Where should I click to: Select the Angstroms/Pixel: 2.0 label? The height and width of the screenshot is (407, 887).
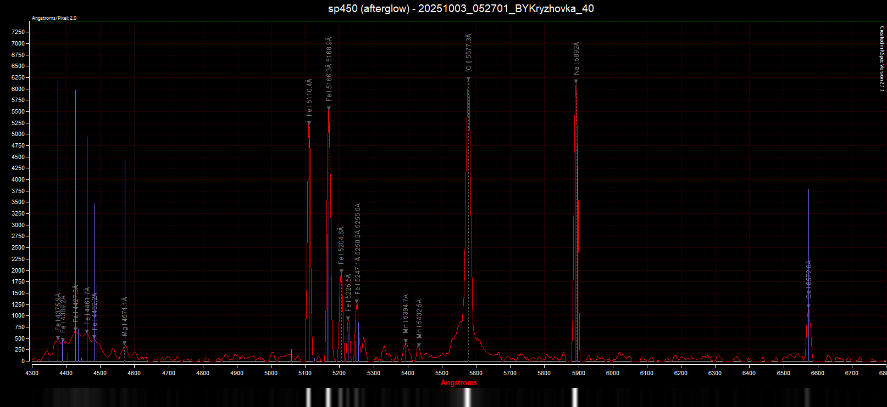(54, 18)
